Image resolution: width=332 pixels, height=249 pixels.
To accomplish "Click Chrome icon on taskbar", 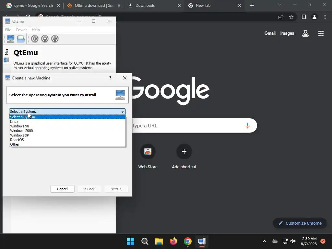I will 188,241.
